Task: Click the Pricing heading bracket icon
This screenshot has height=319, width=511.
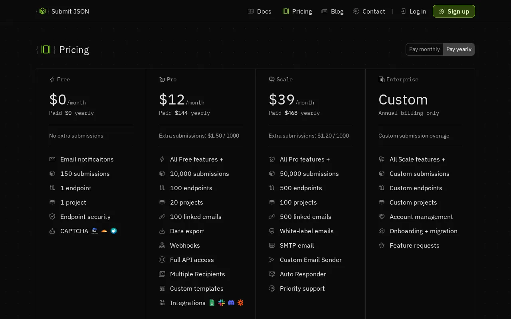Action: [x=46, y=49]
